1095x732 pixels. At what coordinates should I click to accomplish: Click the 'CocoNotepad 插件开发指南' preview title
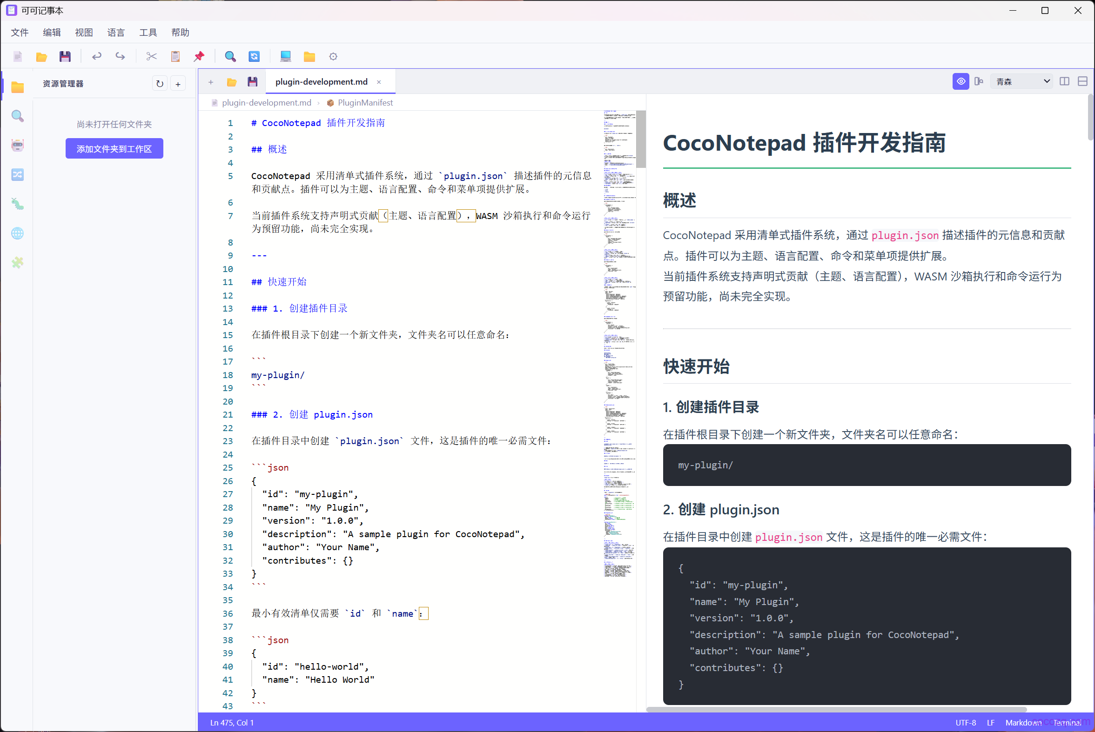click(805, 143)
